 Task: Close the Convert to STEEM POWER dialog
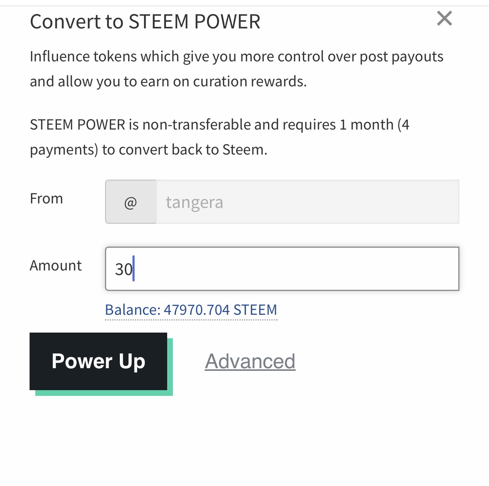444,18
